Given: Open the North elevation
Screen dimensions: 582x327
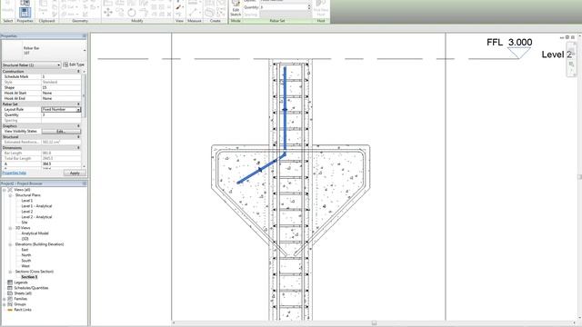Looking at the screenshot, I should pos(26,255).
